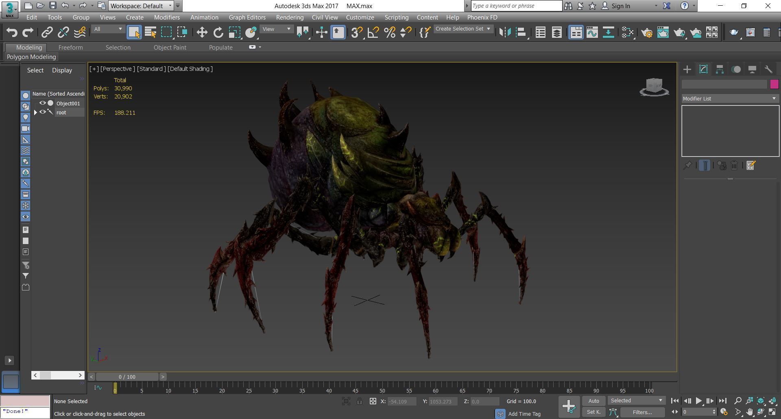Click the Select and Link icon
This screenshot has height=419, width=781.
[x=47, y=33]
